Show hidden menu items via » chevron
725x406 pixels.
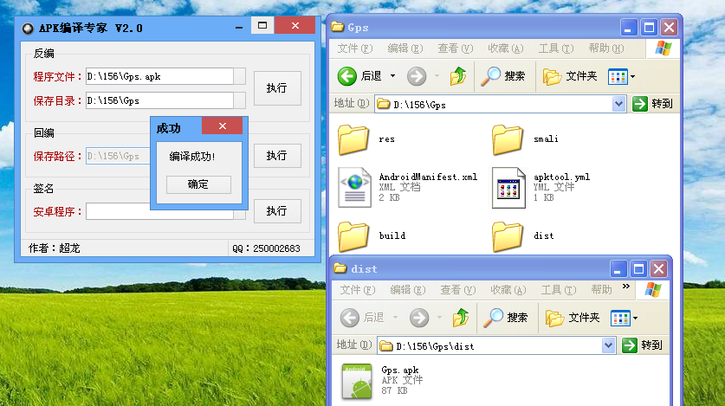pos(626,285)
